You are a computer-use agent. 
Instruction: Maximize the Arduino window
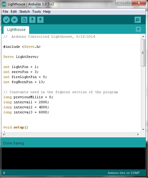[128, 3]
